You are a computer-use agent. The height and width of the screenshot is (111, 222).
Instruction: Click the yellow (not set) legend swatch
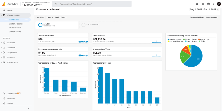(168, 41)
